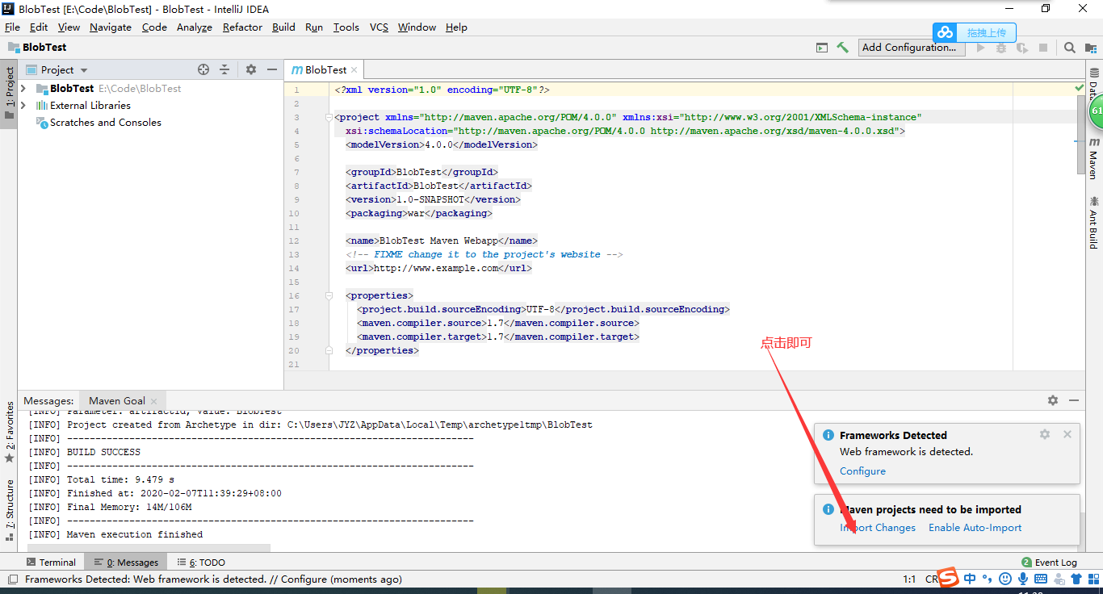Toggle the 7: Structure side tab
The height and width of the screenshot is (594, 1103).
point(9,511)
